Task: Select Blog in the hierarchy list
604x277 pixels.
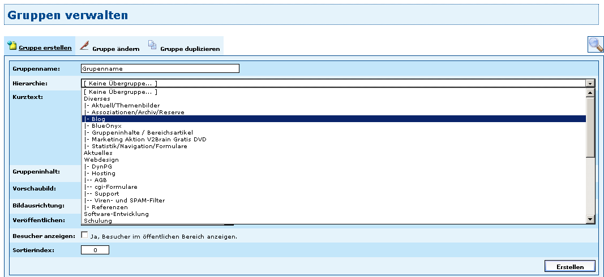Action: 99,119
